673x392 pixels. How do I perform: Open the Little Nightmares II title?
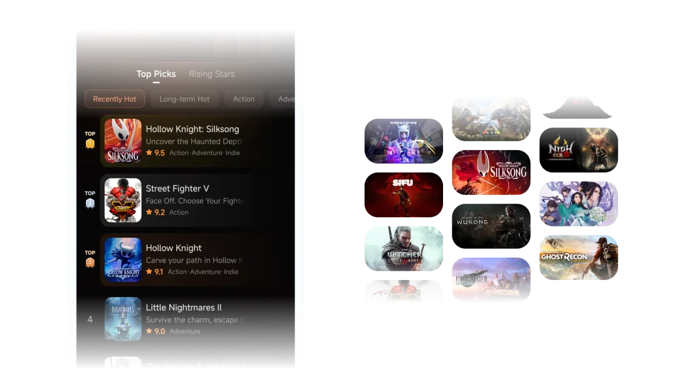[184, 307]
